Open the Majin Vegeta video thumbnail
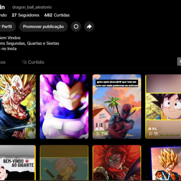 18,106
